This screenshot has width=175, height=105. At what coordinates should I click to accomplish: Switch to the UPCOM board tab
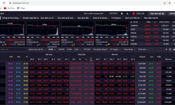(87, 49)
